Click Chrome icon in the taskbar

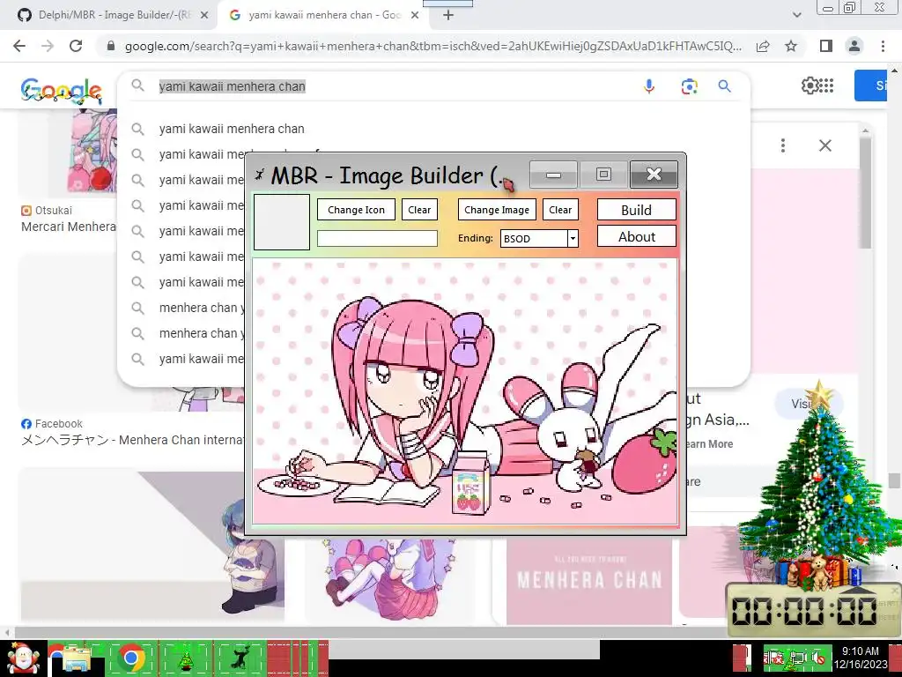click(x=130, y=658)
